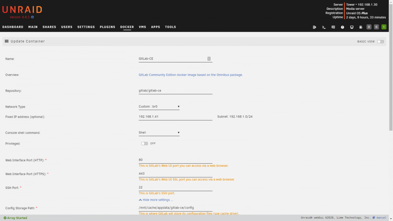Viewport: 393px width, 221px height.
Task: Open the feedback icon in header
Action: [333, 27]
